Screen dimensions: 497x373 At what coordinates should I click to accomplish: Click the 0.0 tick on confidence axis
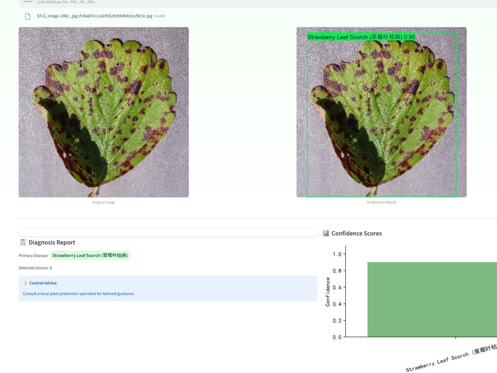tap(337, 337)
